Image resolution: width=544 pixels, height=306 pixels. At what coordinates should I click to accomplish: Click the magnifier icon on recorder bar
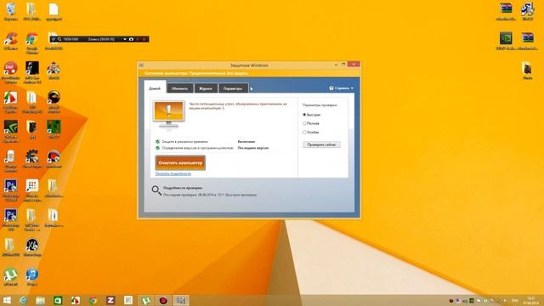click(x=59, y=39)
